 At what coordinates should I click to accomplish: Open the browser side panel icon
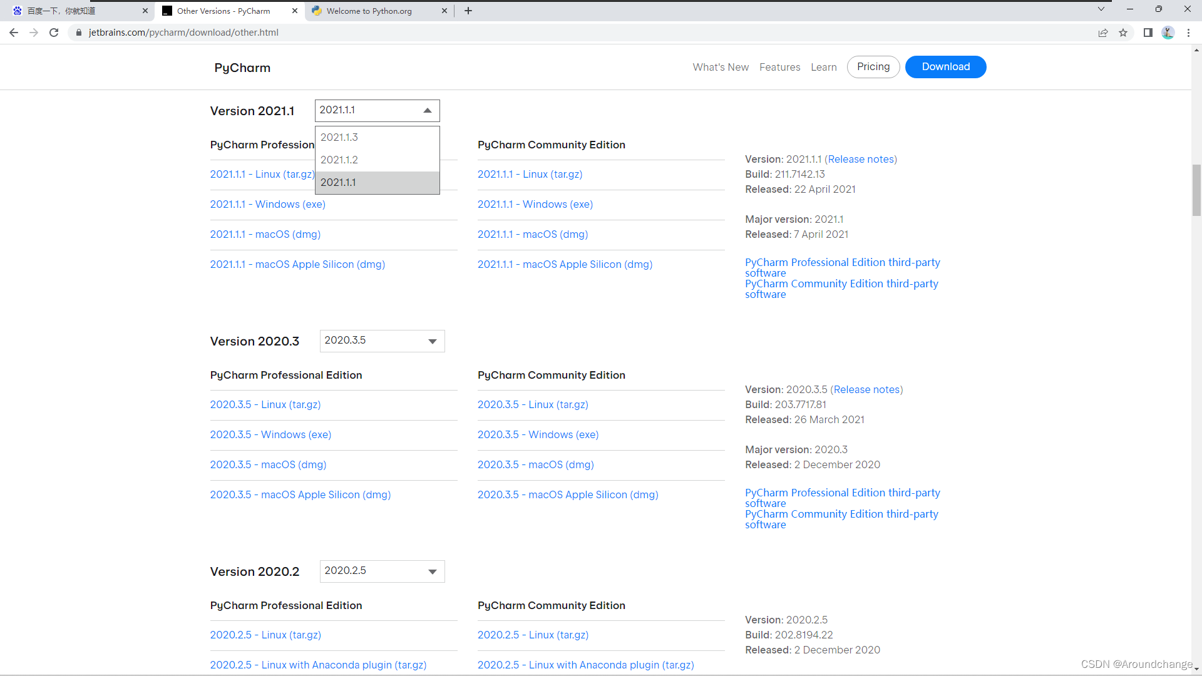[x=1148, y=33]
